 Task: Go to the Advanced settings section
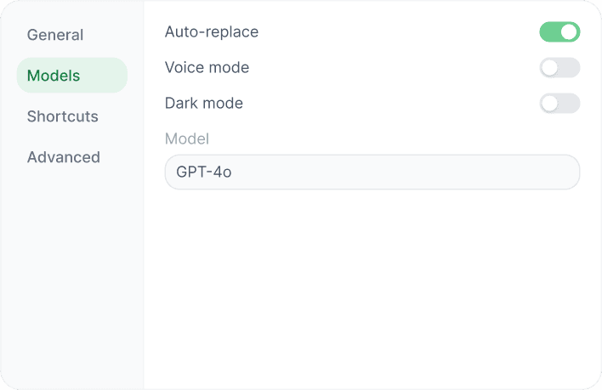pos(64,157)
